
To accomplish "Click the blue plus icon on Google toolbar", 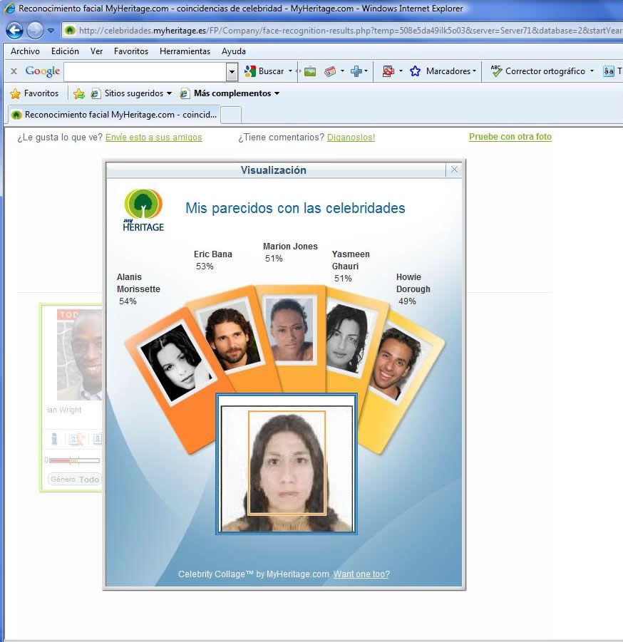I will click(356, 71).
